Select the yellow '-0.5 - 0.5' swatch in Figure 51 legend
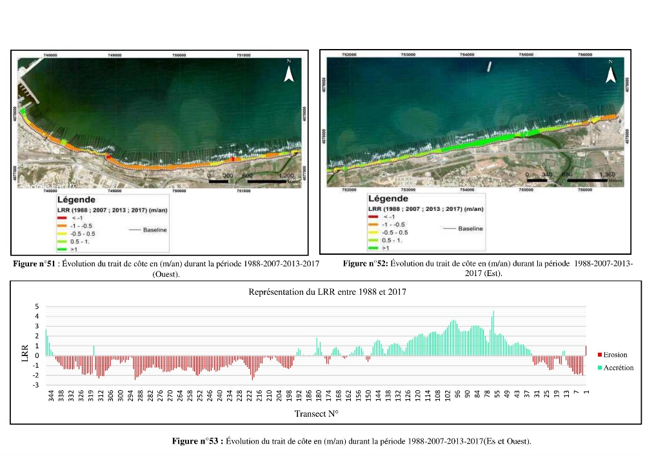The image size is (645, 456). coord(62,233)
